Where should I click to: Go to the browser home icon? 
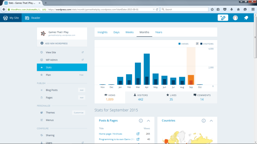[x=238, y=10]
